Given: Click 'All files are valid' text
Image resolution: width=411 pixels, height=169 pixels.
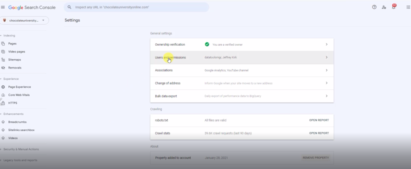Looking at the screenshot, I should point(216,120).
